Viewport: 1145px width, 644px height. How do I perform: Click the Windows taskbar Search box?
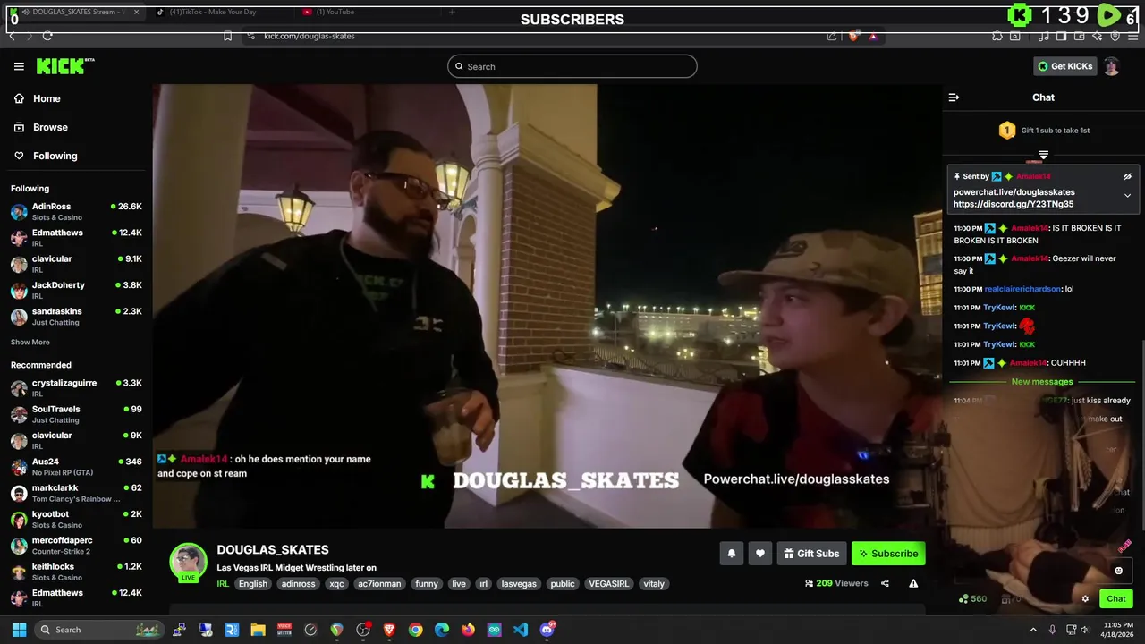(99, 630)
